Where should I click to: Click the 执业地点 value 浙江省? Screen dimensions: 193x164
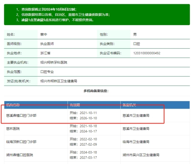point(46,53)
